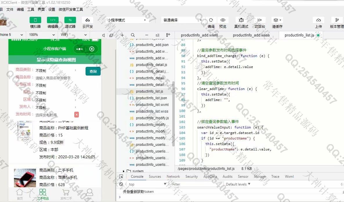Click the Compile (编译) refresh icon
The width and height of the screenshot is (344, 202).
(211, 20)
